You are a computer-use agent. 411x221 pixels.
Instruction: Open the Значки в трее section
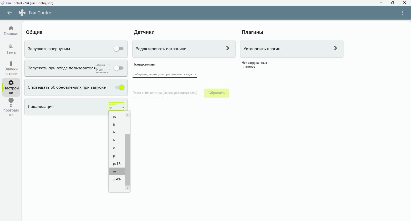(x=11, y=68)
